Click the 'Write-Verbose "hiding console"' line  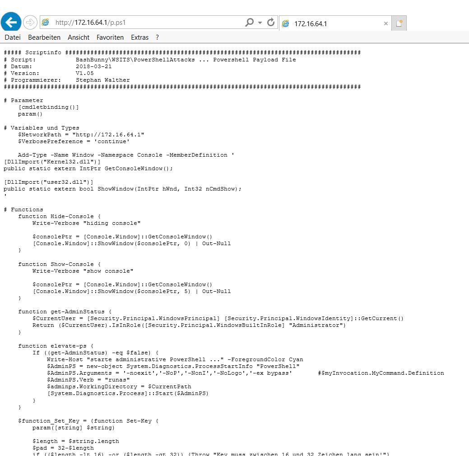click(x=86, y=223)
